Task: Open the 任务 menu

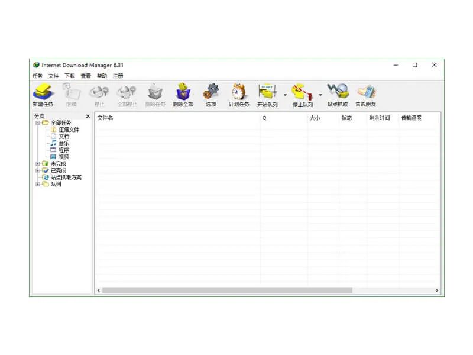Action: pos(37,76)
